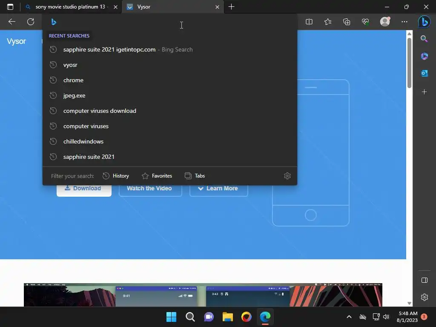Click scrollbar down arrow
The image size is (436, 327).
[x=409, y=303]
